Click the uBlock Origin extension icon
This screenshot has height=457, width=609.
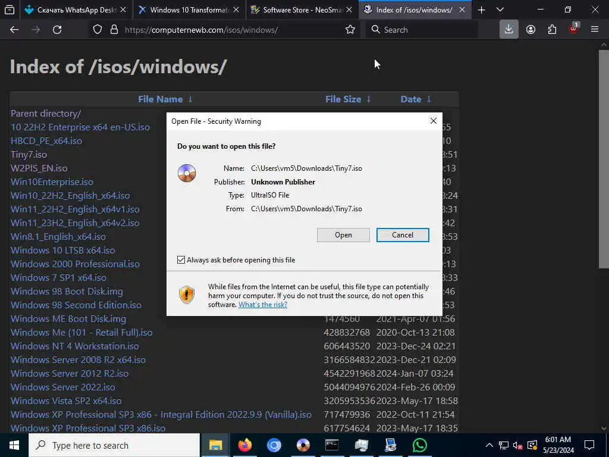(x=574, y=29)
